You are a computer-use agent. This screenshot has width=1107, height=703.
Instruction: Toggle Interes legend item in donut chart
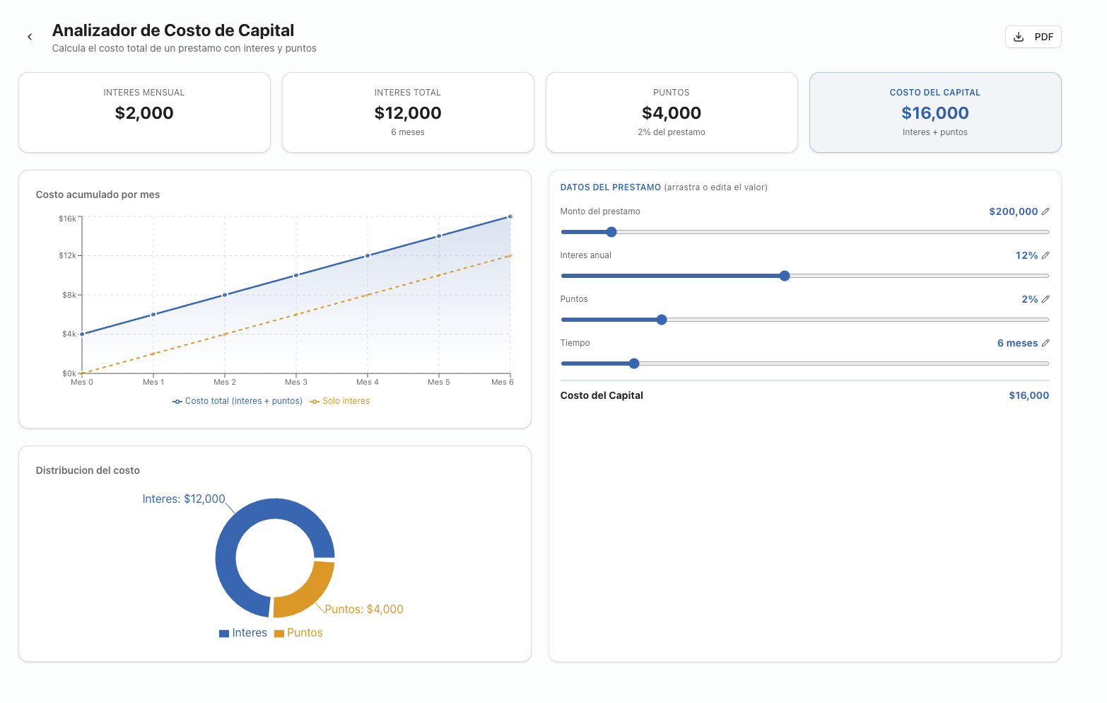pos(243,633)
